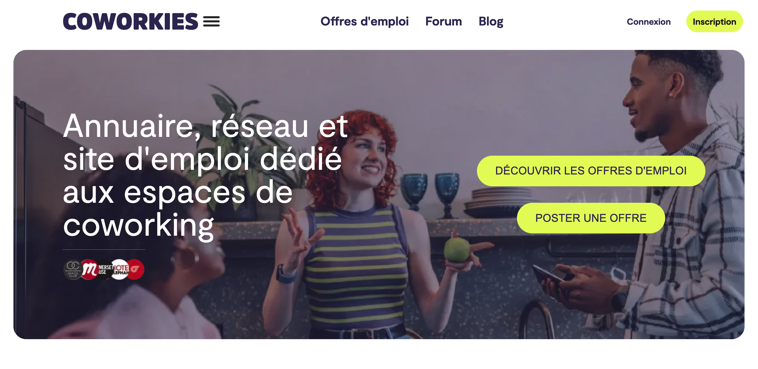Viewport: 758px width, 369px height.
Task: Click the 'Annuaire, réseau et site d'emploi' headline
Action: pyautogui.click(x=205, y=175)
